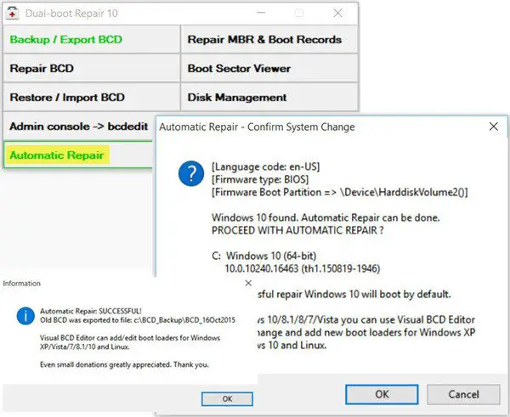Click the blue information icon
The image size is (510, 417).
click(x=25, y=316)
